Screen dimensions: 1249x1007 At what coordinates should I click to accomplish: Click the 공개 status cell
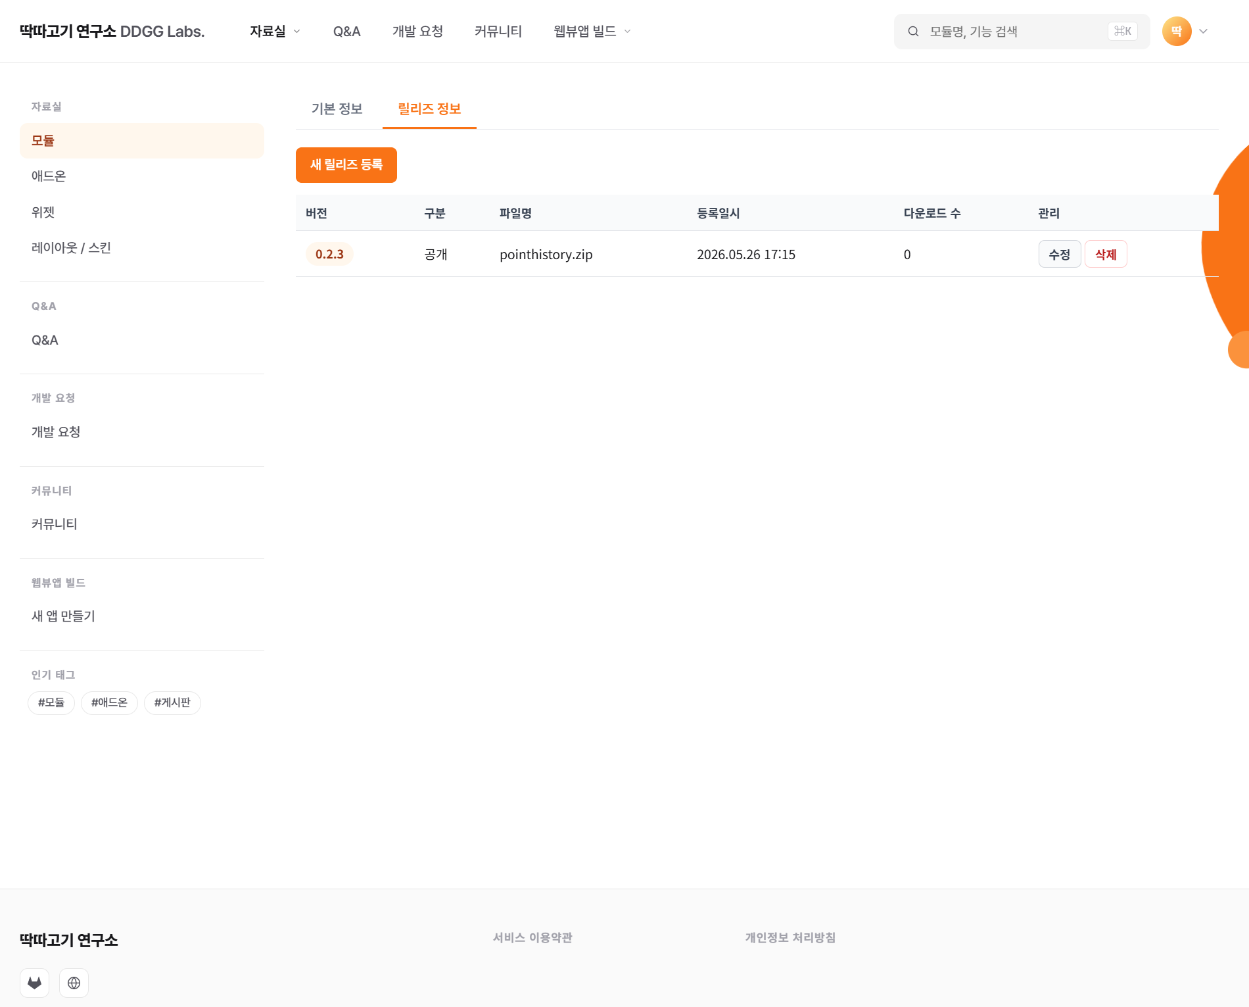(436, 255)
